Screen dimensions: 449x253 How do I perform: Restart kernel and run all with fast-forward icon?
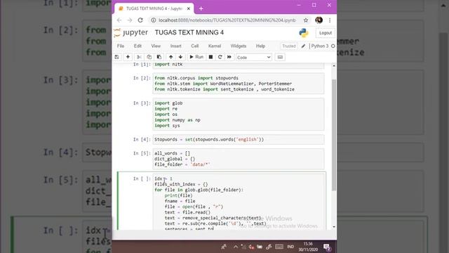229,57
